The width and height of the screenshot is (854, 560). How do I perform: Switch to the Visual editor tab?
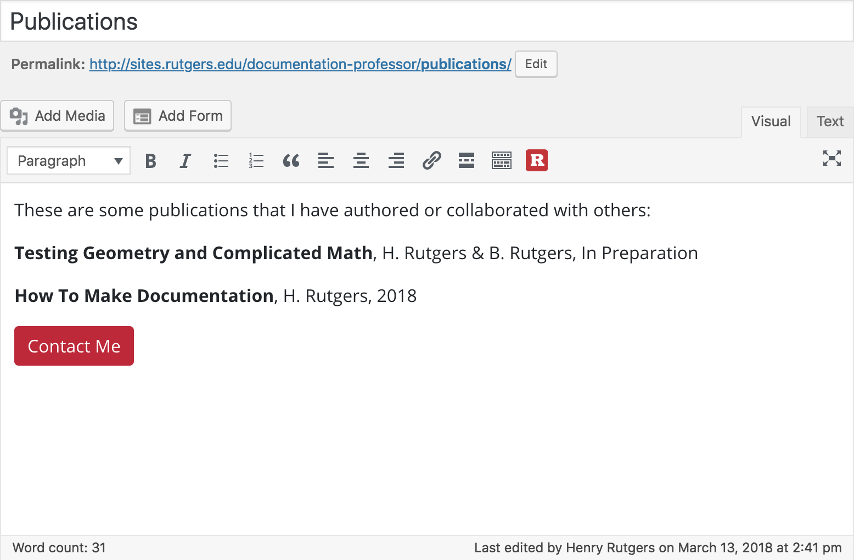(771, 122)
